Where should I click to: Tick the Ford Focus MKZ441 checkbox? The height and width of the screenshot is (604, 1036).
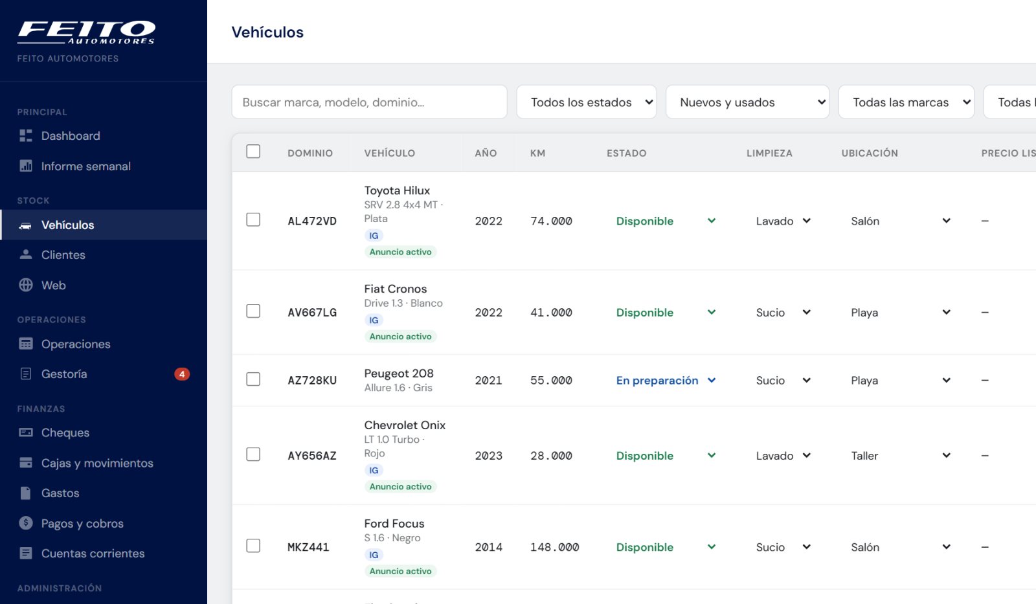(253, 546)
